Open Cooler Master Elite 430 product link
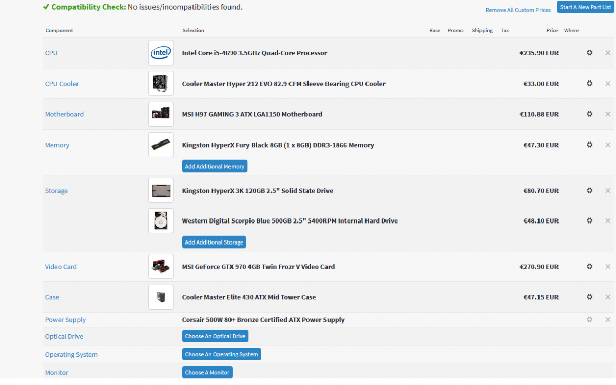616x385 pixels. click(x=249, y=297)
